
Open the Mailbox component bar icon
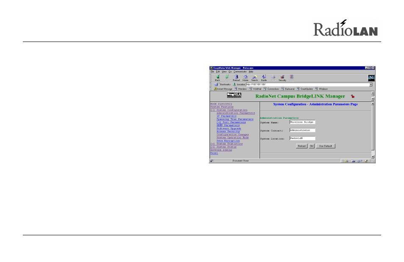[353, 161]
